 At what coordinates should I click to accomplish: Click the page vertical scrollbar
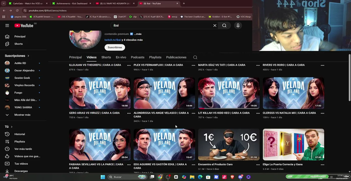[349, 78]
